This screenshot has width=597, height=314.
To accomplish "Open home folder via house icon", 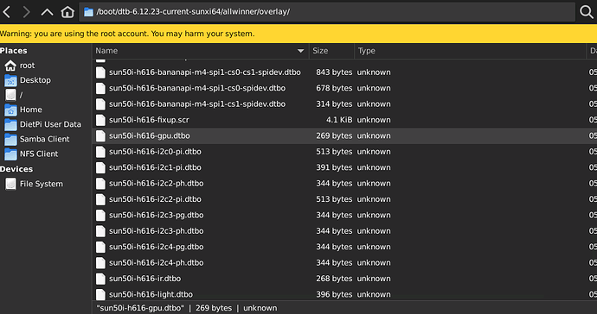I will coord(67,12).
